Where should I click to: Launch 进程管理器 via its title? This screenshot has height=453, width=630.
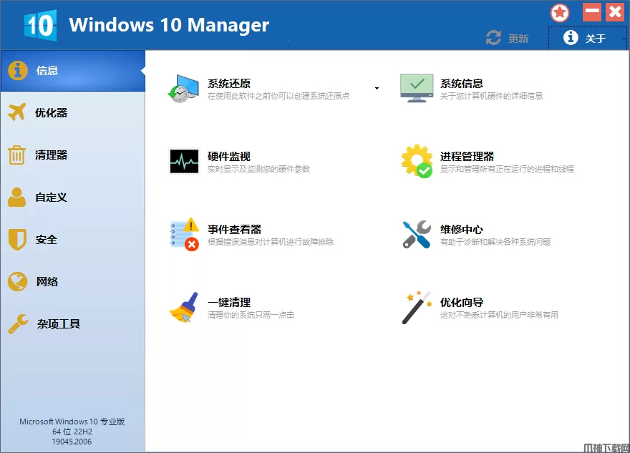(467, 156)
